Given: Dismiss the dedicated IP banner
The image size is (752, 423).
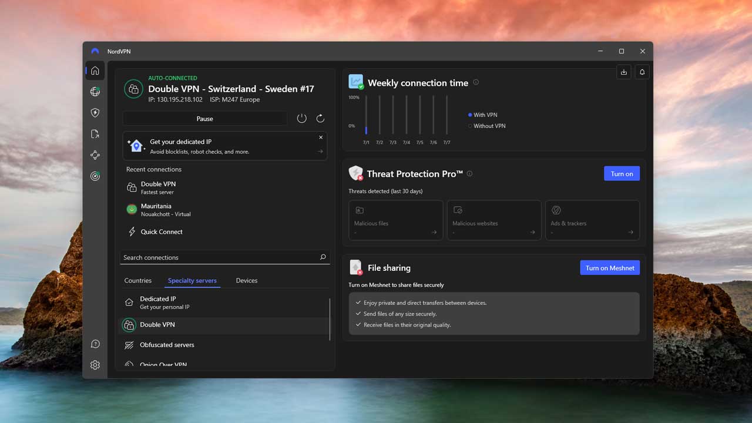Looking at the screenshot, I should point(321,137).
